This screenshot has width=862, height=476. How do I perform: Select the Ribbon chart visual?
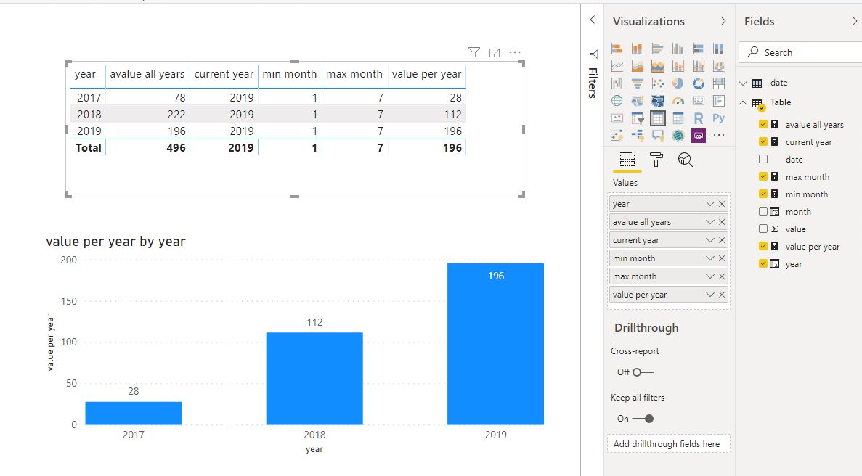click(x=718, y=67)
